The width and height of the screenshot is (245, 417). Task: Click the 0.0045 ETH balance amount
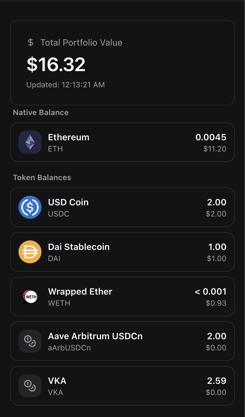tap(211, 137)
